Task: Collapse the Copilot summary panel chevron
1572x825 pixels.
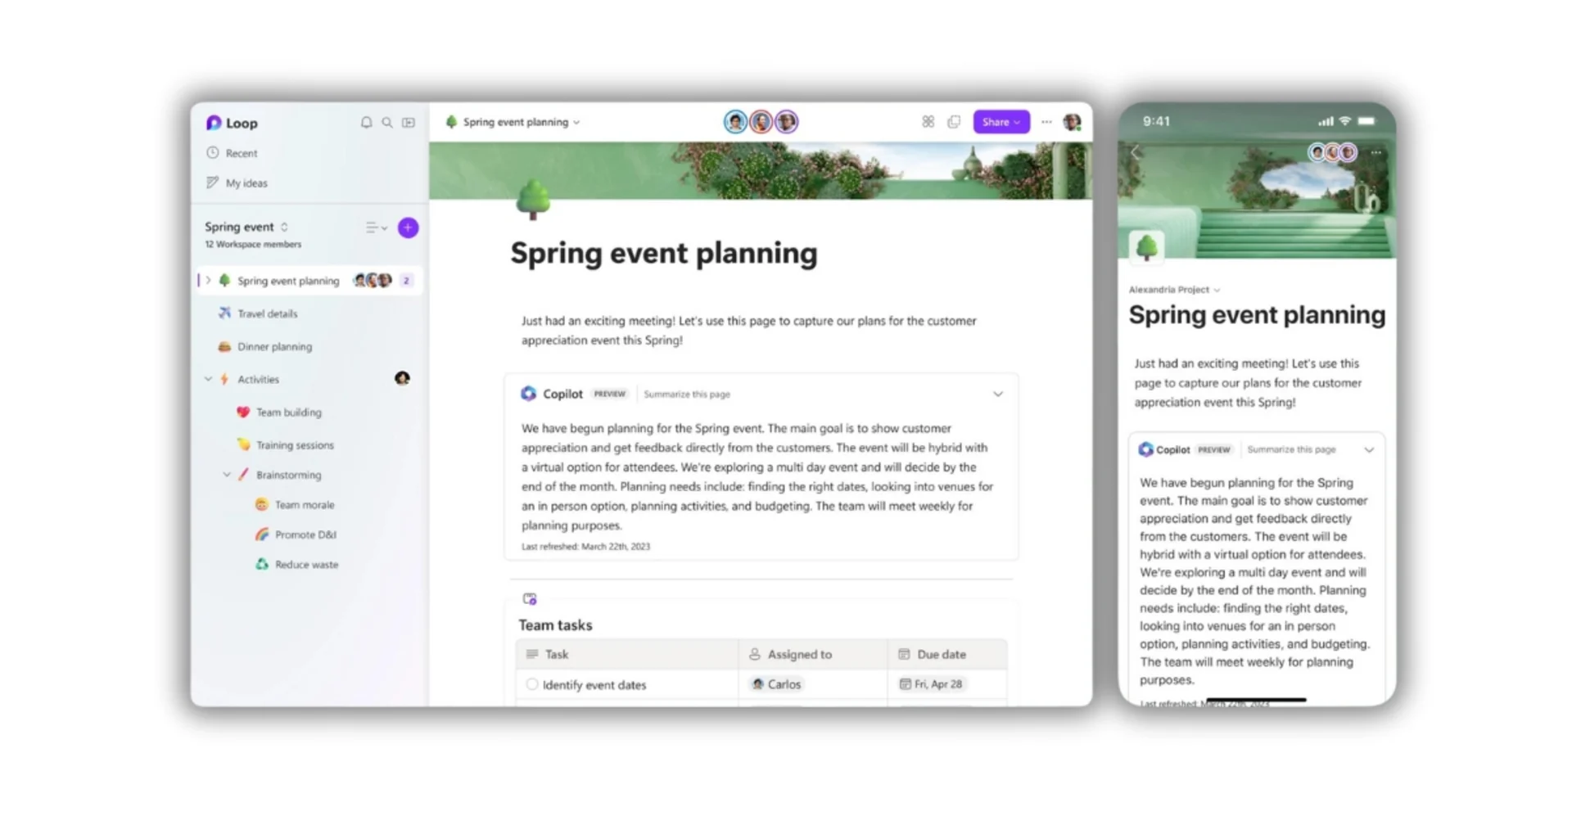Action: click(x=998, y=394)
